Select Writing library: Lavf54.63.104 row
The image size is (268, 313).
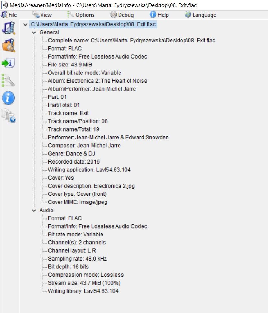[83, 291]
